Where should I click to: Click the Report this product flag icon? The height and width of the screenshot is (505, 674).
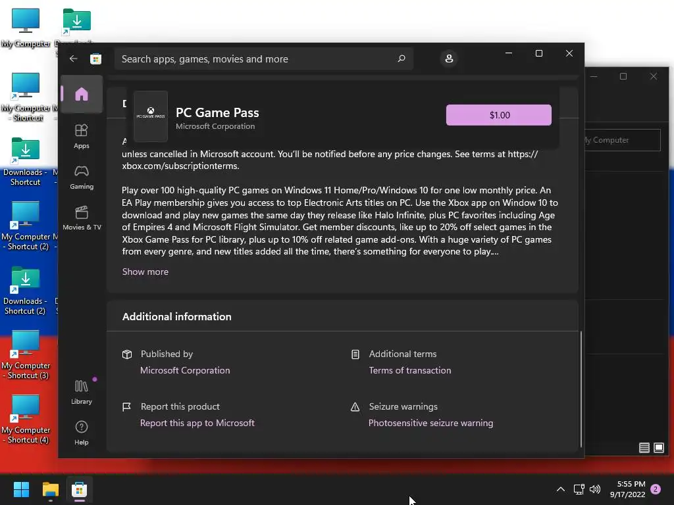click(x=126, y=406)
